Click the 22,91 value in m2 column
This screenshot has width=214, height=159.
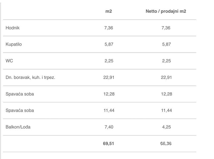pos(109,77)
